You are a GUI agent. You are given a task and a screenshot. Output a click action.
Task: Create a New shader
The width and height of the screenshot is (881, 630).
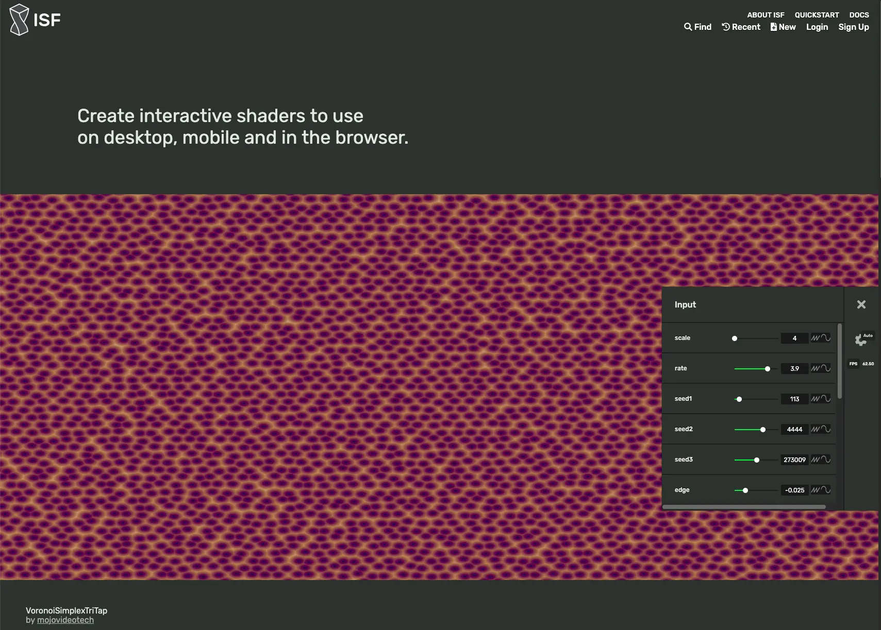pos(783,27)
